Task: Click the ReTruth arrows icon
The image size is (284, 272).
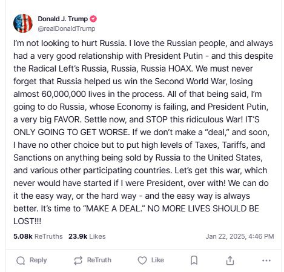Action: 78,260
